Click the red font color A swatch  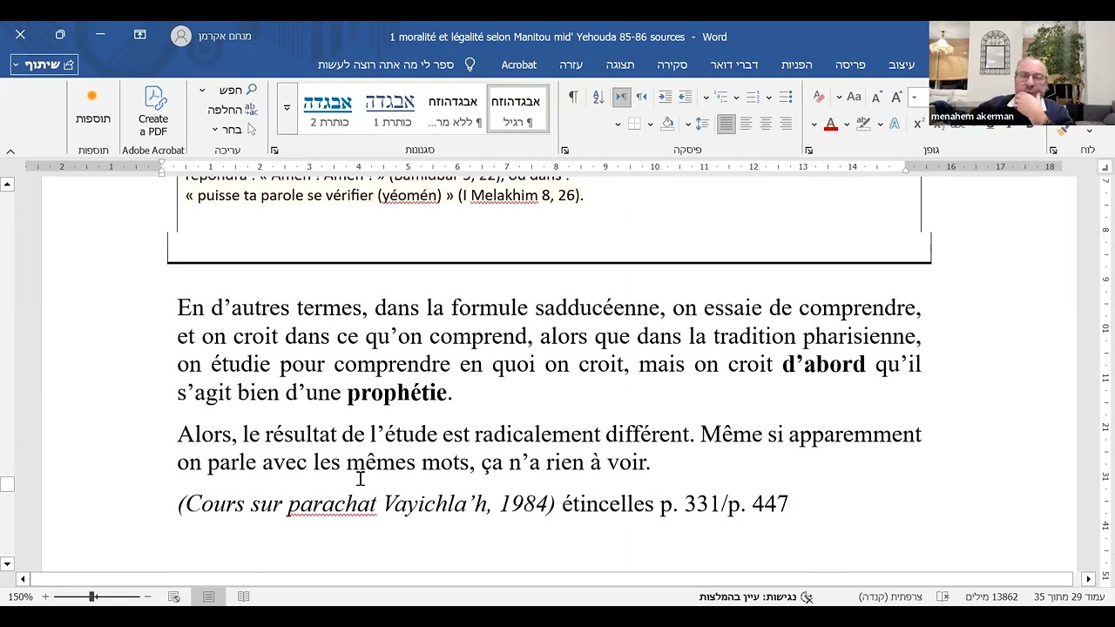[831, 124]
